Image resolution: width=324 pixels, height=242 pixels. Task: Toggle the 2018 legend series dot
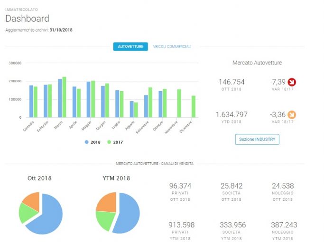coord(87,142)
